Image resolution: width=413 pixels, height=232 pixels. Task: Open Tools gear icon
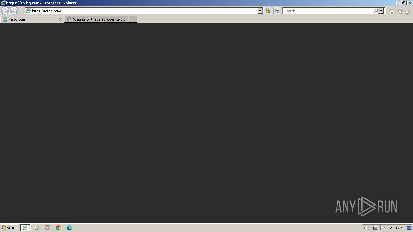tap(408, 11)
